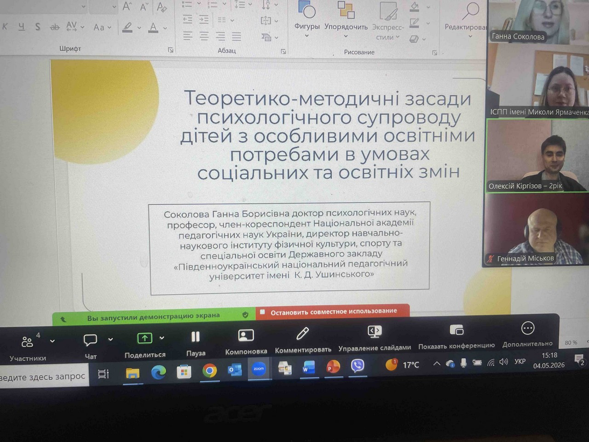Viewport: 589px width, 442px height.
Task: Center the text in the Абзац group
Action: pyautogui.click(x=204, y=35)
